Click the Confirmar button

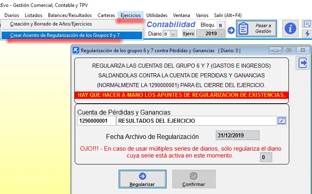tap(194, 179)
